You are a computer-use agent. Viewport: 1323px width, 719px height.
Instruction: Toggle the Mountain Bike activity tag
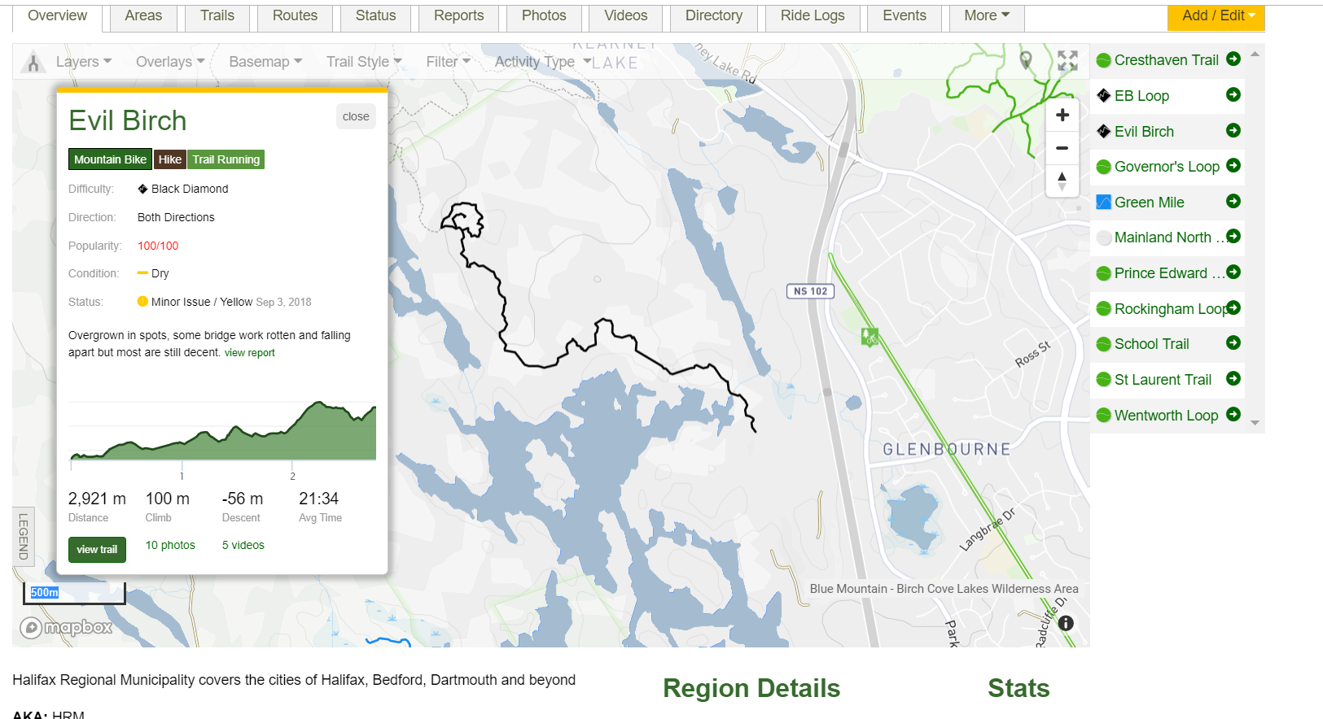point(110,159)
